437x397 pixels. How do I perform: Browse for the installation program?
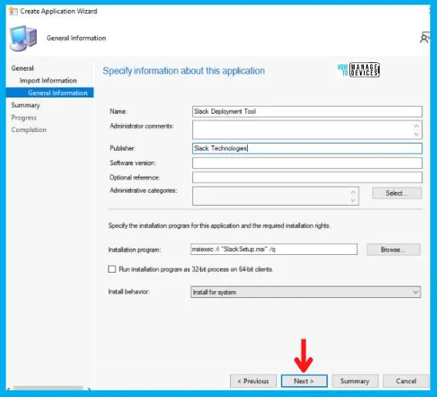[393, 250]
